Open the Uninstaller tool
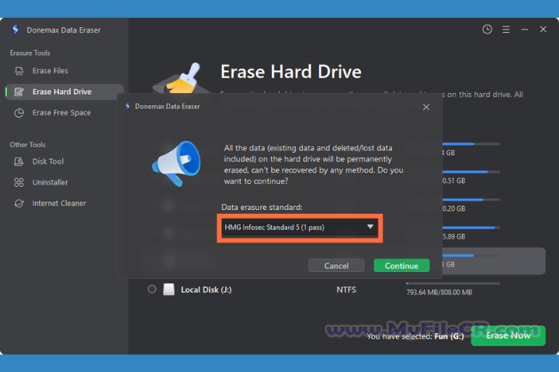The image size is (559, 372). [x=50, y=183]
